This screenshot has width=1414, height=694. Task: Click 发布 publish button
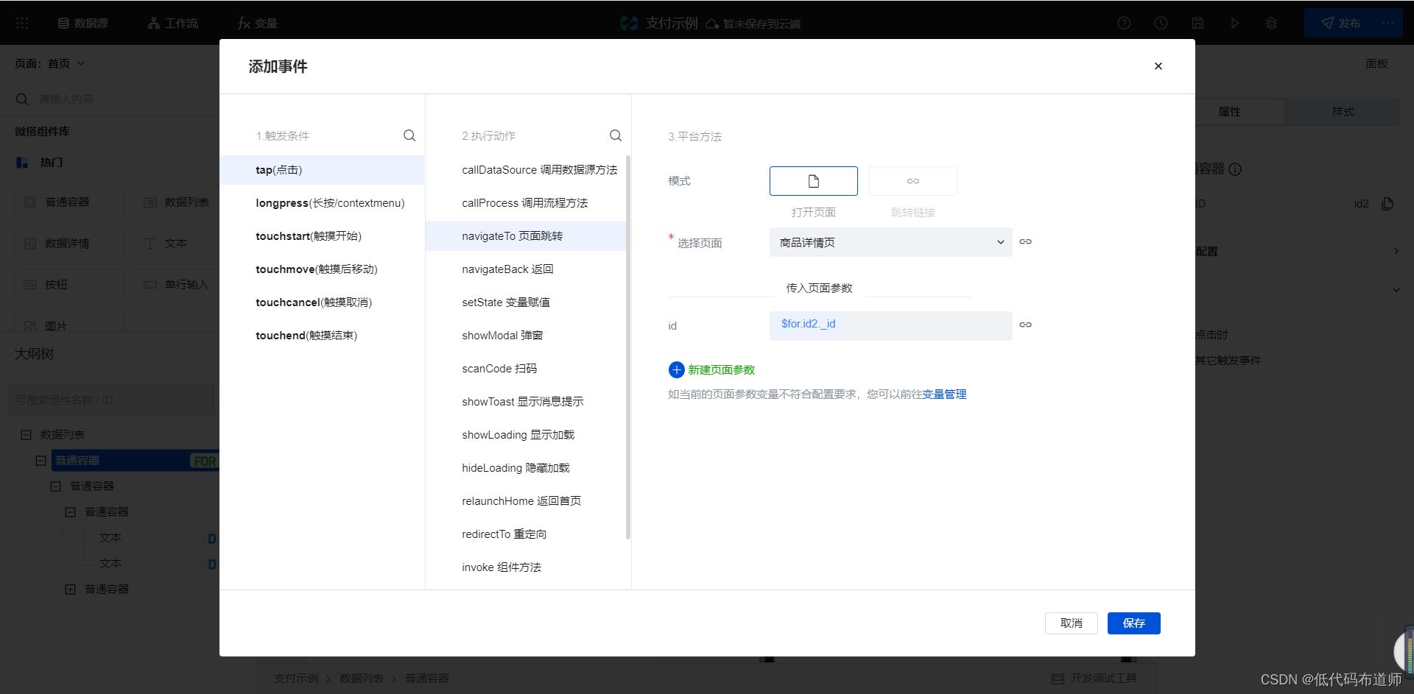[1340, 23]
